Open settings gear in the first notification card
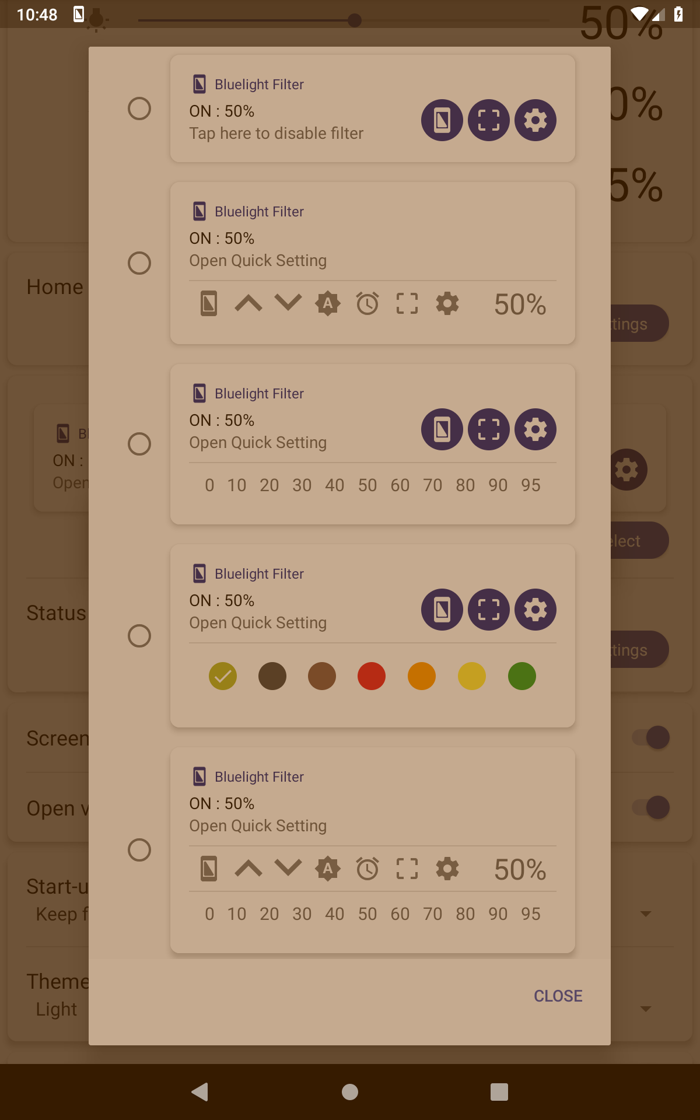Image resolution: width=700 pixels, height=1120 pixels. point(535,120)
